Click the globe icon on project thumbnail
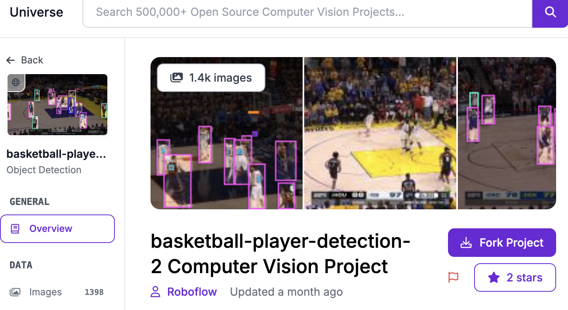Image resolution: width=568 pixels, height=310 pixels. 16,82
